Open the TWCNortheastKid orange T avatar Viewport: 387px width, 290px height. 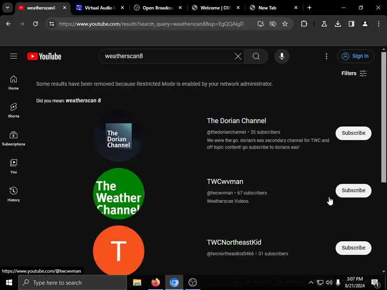[x=119, y=251]
